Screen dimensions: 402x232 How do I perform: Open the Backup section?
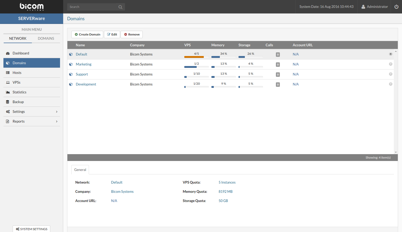click(x=18, y=102)
